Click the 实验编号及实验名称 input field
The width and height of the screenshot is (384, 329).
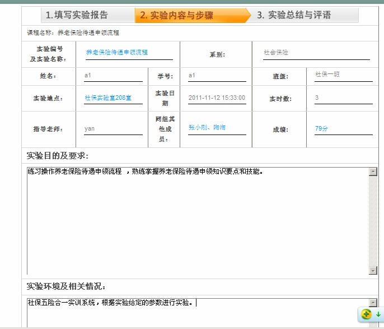129,53
